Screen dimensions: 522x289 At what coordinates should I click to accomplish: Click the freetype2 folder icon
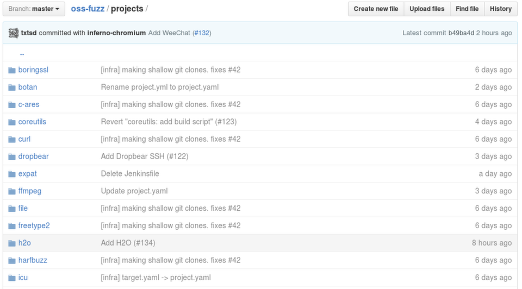pyautogui.click(x=12, y=226)
